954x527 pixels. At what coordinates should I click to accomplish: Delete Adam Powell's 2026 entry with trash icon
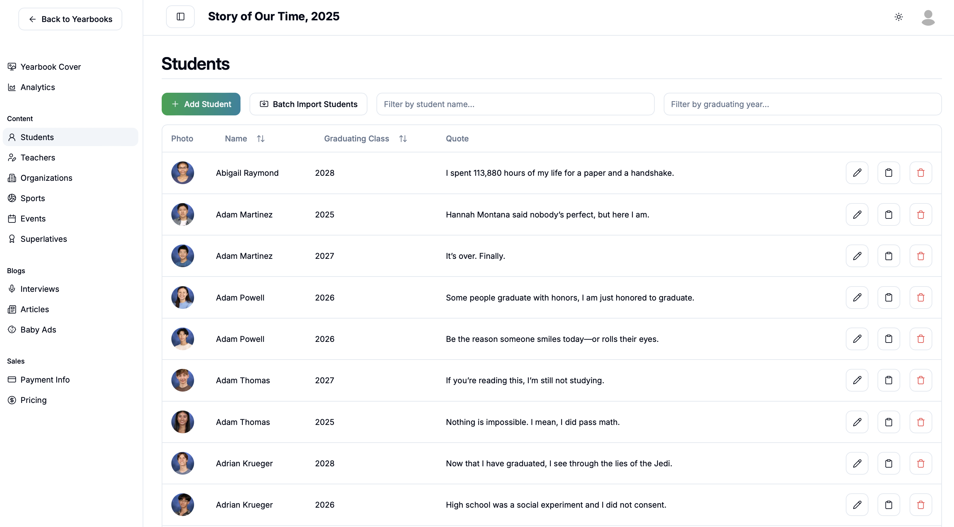pos(921,297)
